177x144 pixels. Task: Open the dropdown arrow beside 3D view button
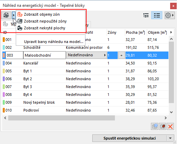pos(14,15)
